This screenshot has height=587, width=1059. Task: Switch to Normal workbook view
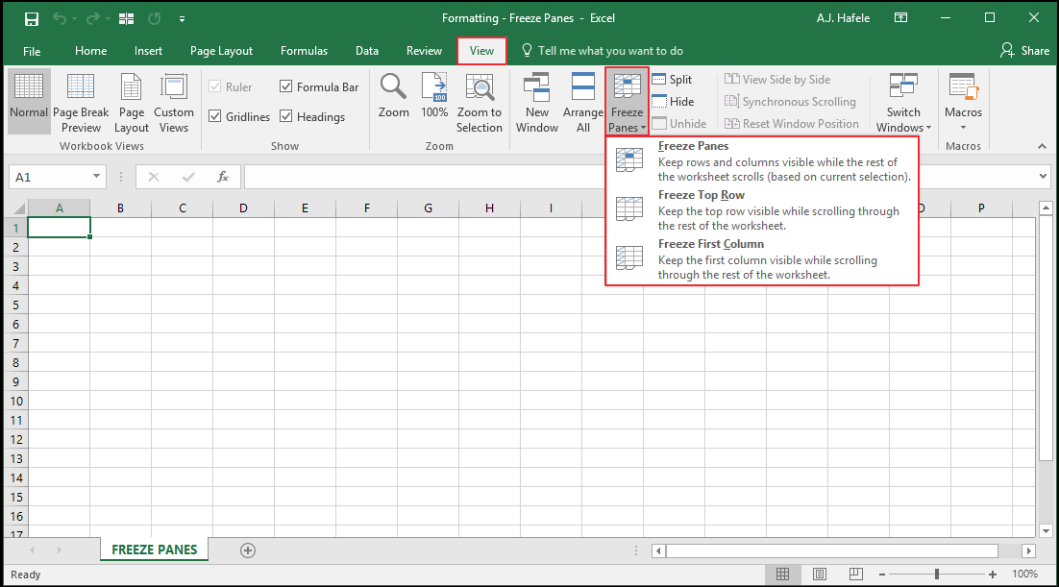[29, 101]
